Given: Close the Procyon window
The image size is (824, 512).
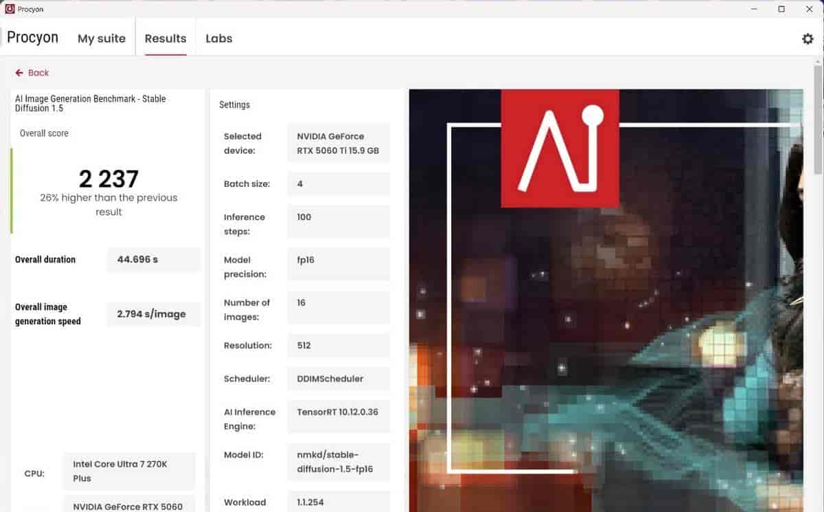Looking at the screenshot, I should 808,9.
